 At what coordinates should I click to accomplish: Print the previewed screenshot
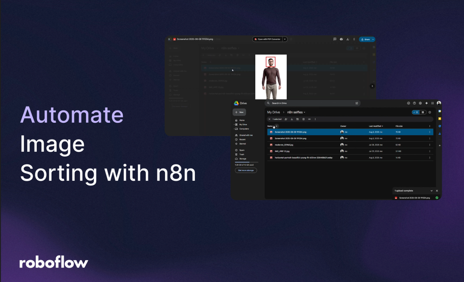341,39
